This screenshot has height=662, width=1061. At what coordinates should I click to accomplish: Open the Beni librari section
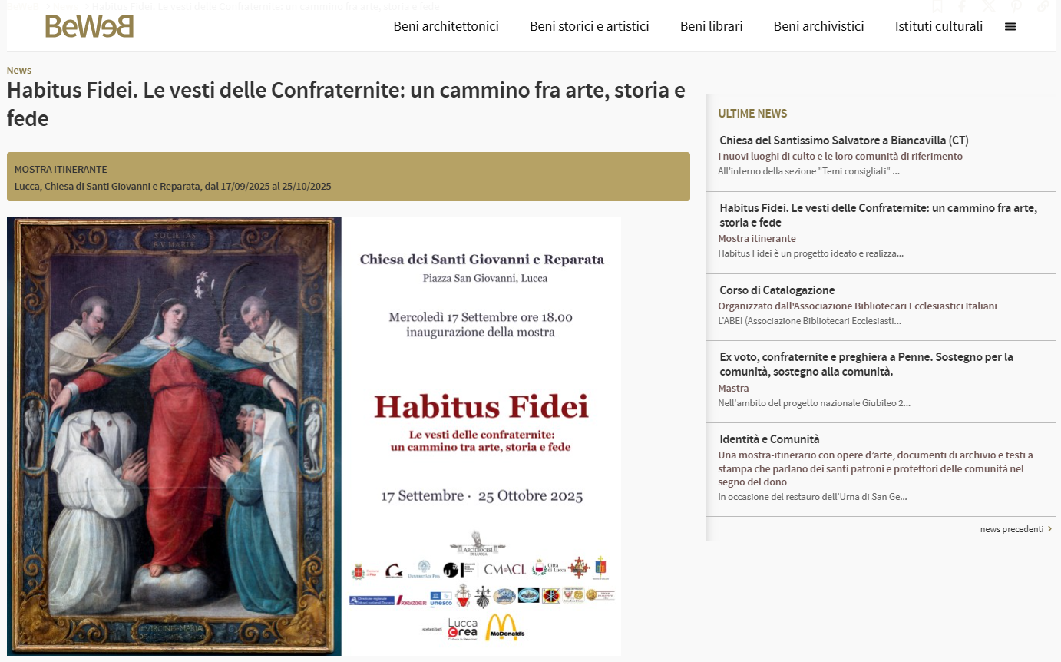click(711, 25)
